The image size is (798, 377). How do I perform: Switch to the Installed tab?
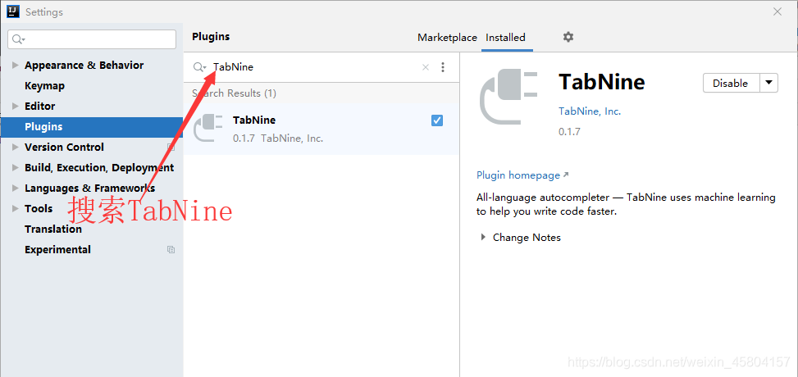[x=505, y=38]
